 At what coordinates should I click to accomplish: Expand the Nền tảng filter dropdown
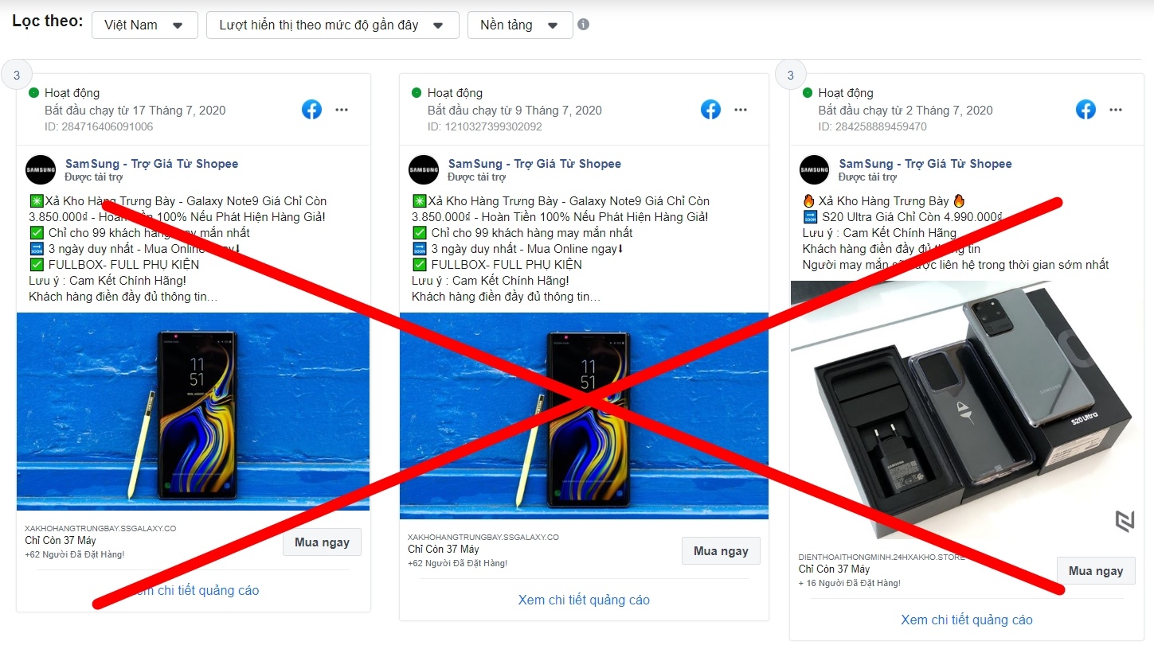[519, 25]
